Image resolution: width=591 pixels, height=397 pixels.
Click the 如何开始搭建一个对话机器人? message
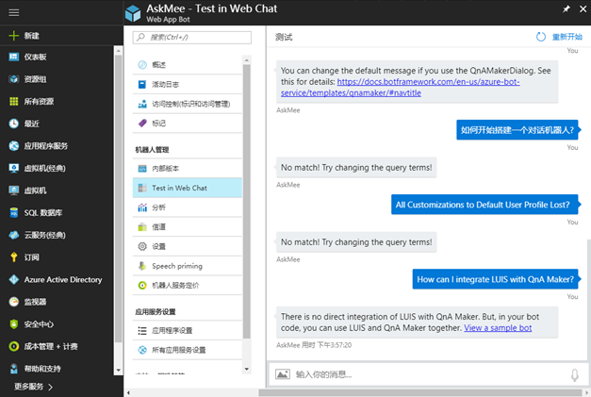click(x=517, y=130)
